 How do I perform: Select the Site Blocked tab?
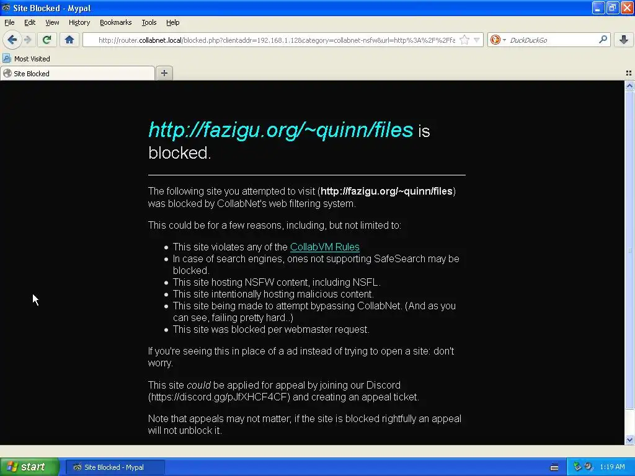77,73
